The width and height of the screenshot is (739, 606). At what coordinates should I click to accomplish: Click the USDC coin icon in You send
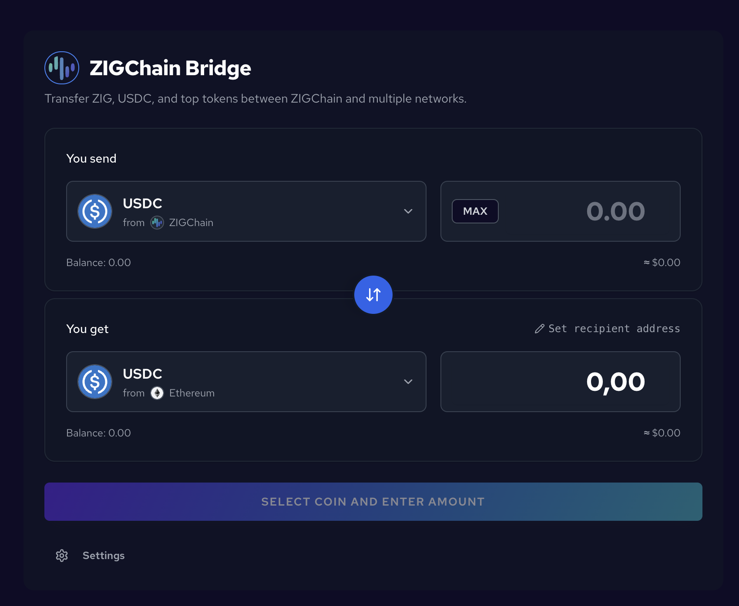(x=95, y=211)
